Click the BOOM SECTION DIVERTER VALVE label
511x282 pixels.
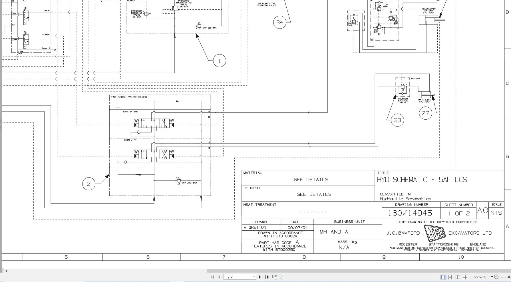[x=266, y=5]
